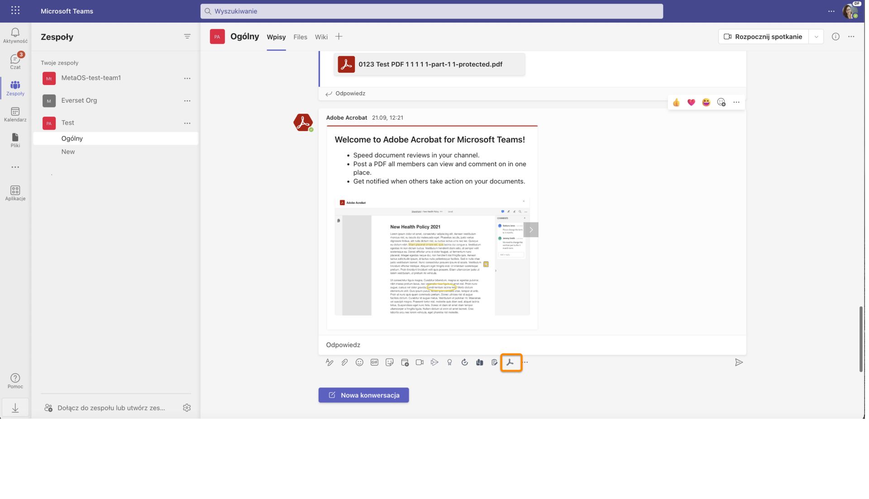Click the Wyszukiwanie search box
Viewport: 869px width, 499px height.
click(x=432, y=11)
